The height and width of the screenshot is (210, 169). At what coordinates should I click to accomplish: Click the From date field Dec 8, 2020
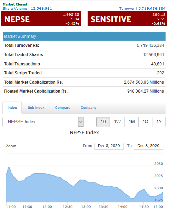tap(109, 146)
